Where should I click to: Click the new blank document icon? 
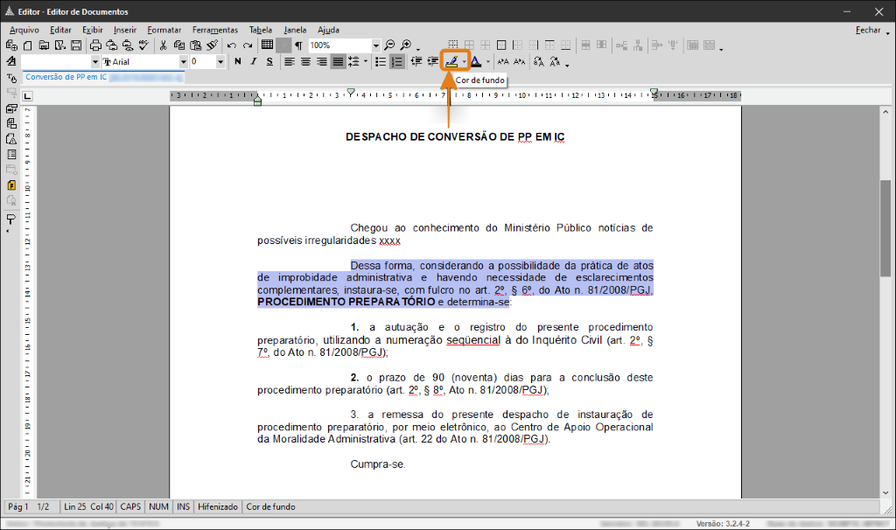[27, 45]
